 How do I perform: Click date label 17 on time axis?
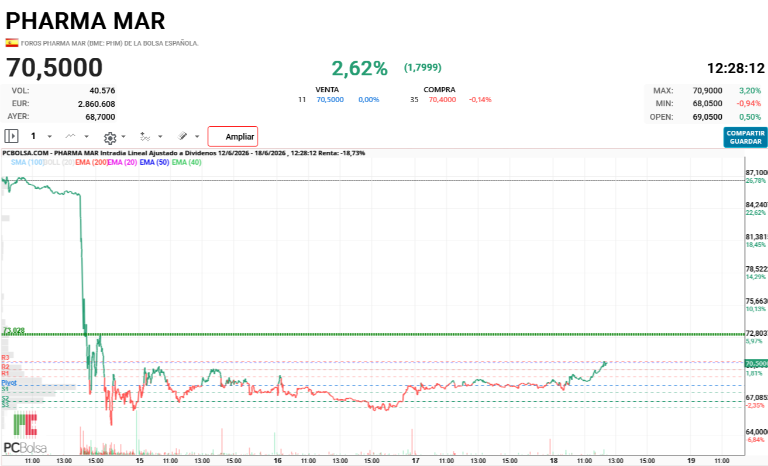pyautogui.click(x=416, y=460)
